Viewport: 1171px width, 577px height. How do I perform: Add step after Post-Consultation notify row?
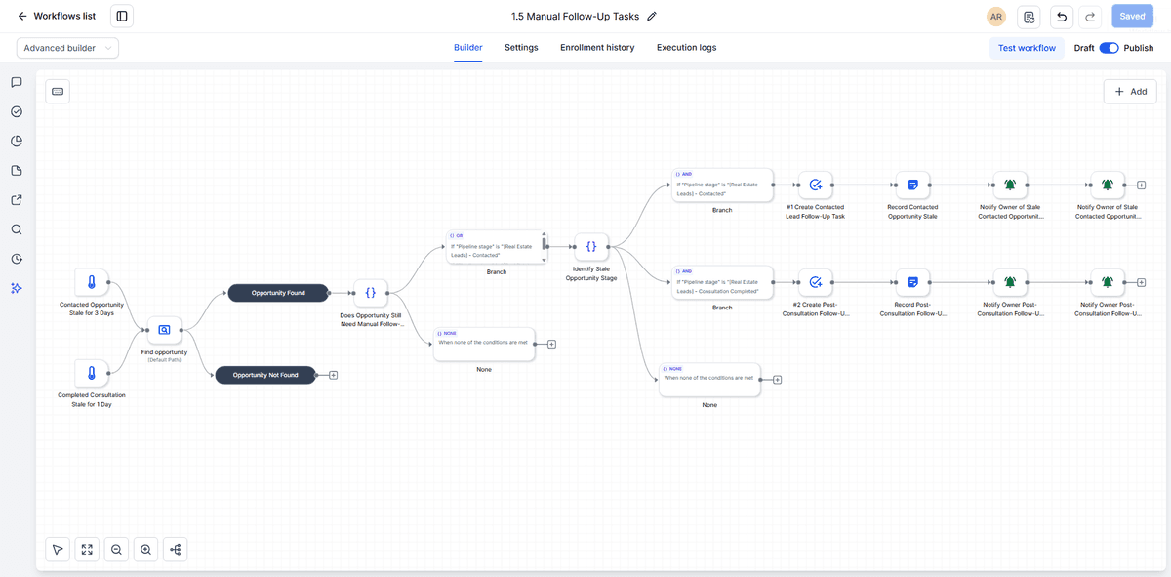(1141, 282)
